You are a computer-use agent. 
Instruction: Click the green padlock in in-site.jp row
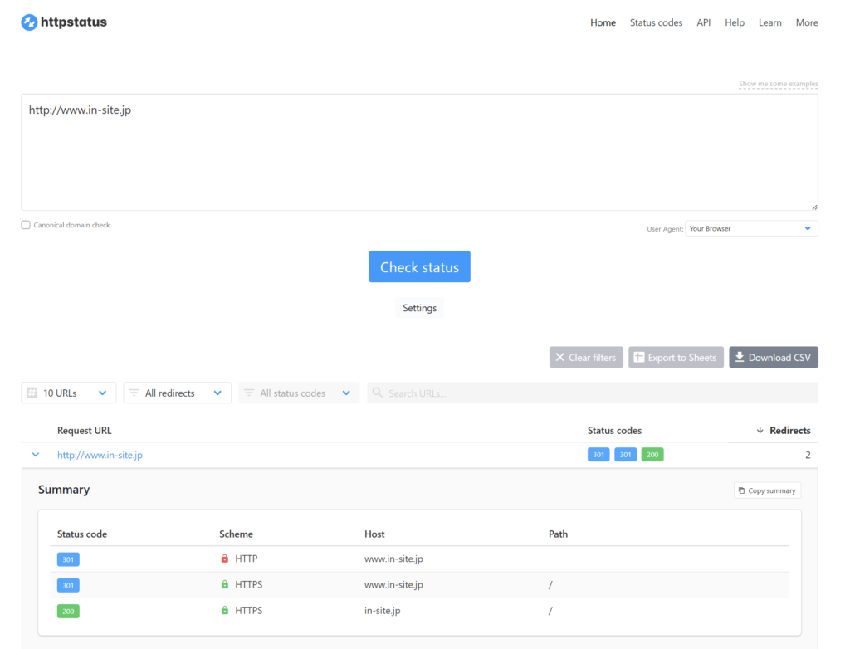point(225,611)
